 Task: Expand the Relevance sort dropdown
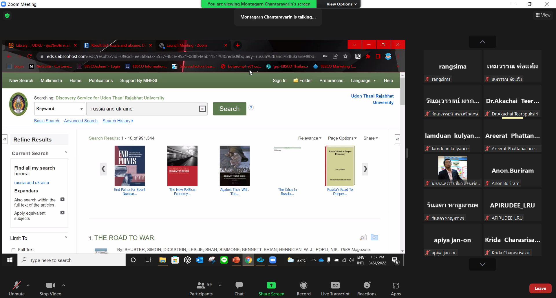(310, 138)
